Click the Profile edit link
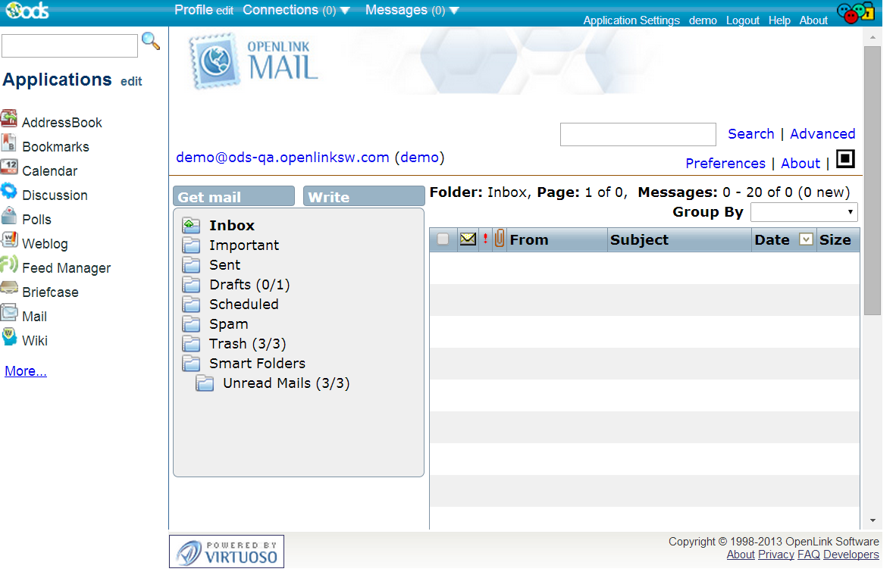Viewport: 896px width, 575px height. (224, 11)
